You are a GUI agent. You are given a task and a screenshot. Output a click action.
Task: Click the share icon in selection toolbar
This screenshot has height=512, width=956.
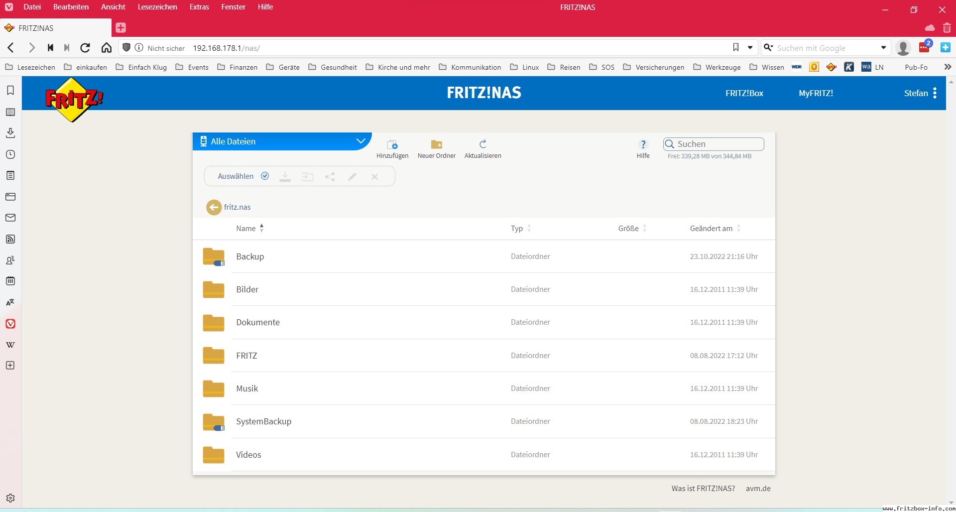(x=330, y=176)
